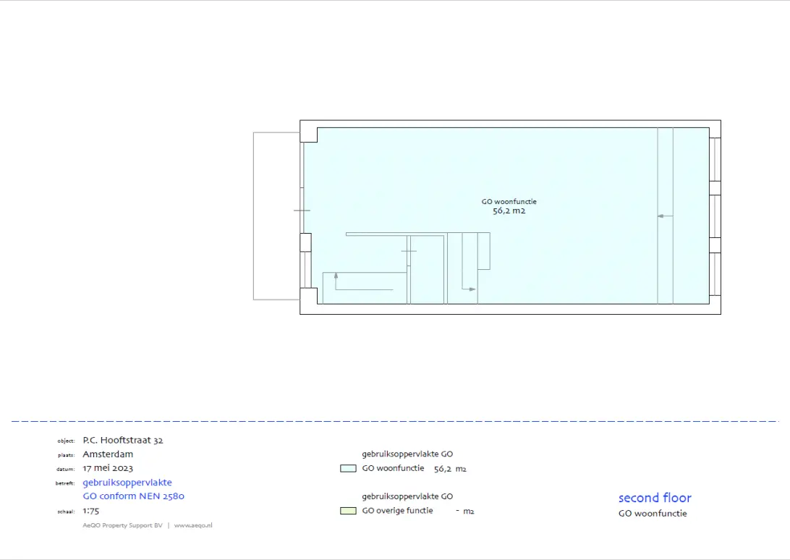
Task: Click the light green GO overige functie swatch
Action: (348, 511)
